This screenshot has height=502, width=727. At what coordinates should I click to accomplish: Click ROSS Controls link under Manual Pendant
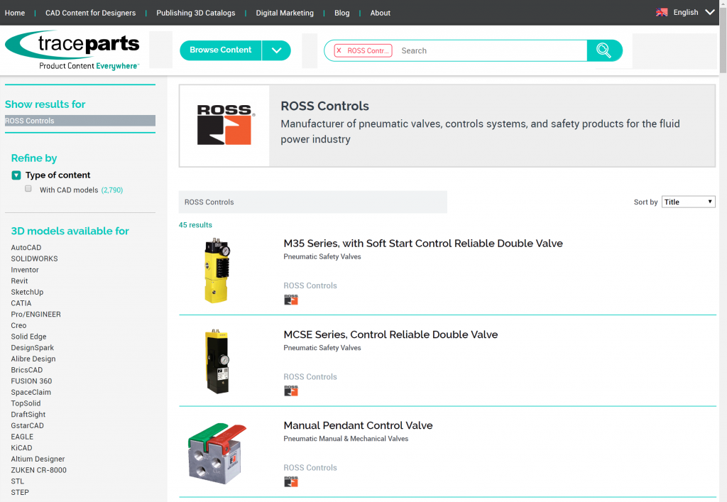click(310, 468)
